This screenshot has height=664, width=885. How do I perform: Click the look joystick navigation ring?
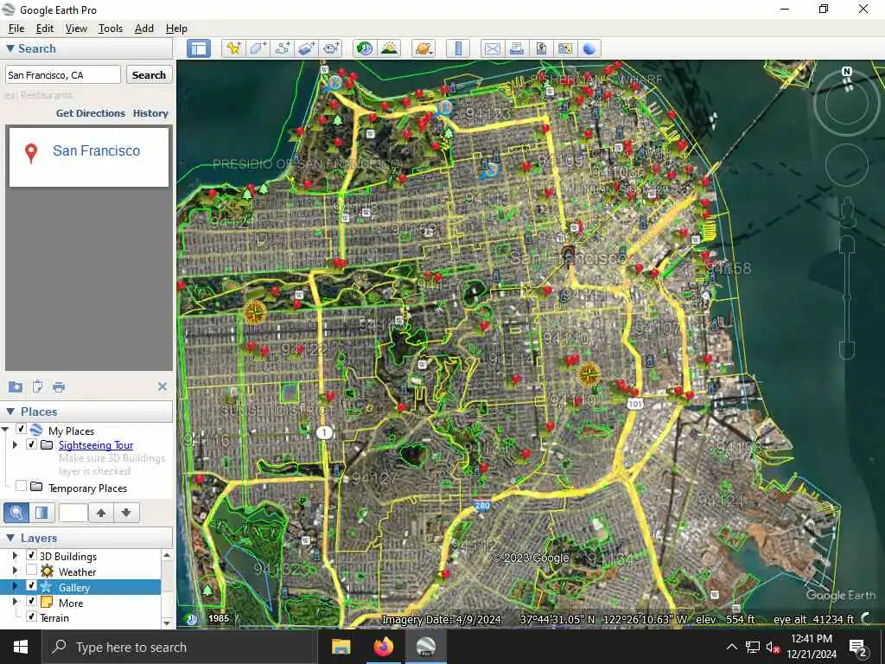click(847, 104)
